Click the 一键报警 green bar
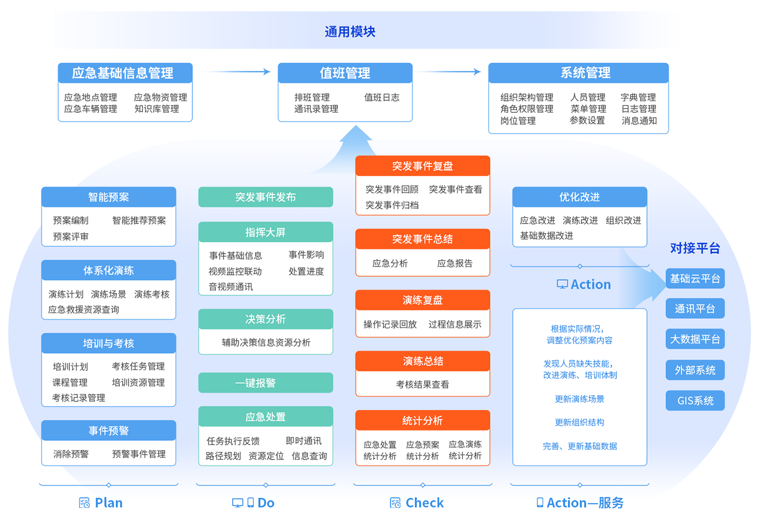The height and width of the screenshot is (526, 763). pyautogui.click(x=265, y=383)
